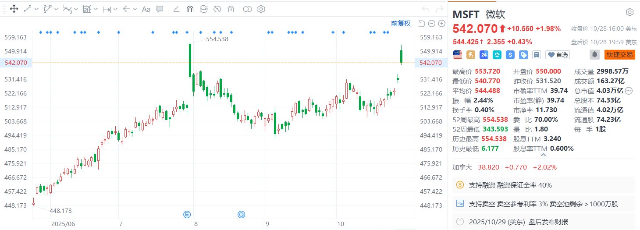Add MSFT to 自选 watchlist
Image resolution: width=640 pixels, height=230 pixels.
[x=557, y=55]
